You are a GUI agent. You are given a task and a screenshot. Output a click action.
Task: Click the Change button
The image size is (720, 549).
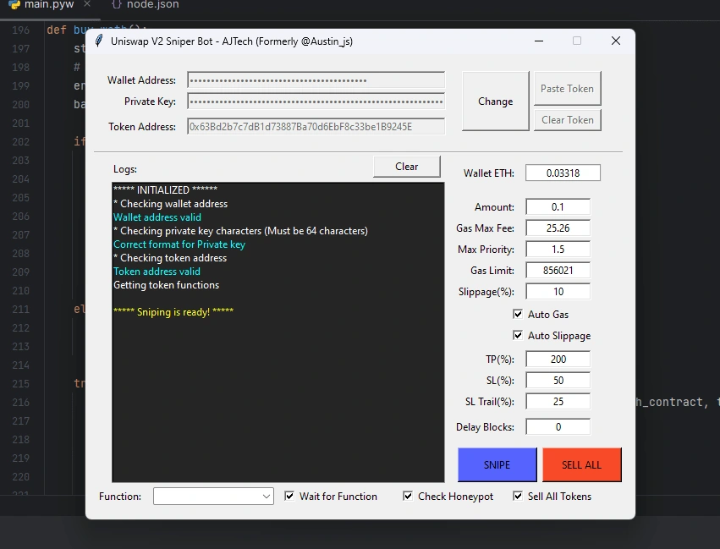tap(495, 102)
